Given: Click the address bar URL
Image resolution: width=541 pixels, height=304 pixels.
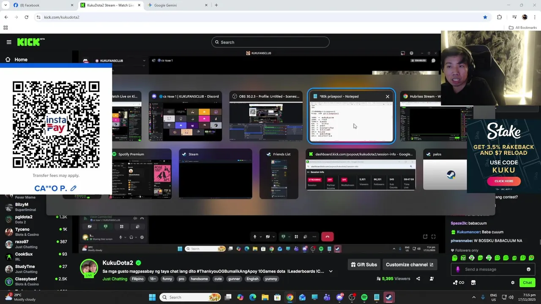Looking at the screenshot, I should click(x=62, y=17).
